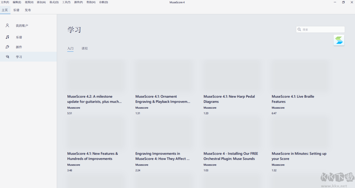Click the 2:24 duration text
The image size is (355, 188).
[138, 171]
